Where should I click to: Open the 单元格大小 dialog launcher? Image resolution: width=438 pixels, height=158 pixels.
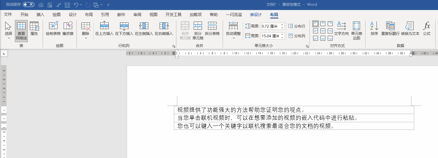pyautogui.click(x=307, y=46)
